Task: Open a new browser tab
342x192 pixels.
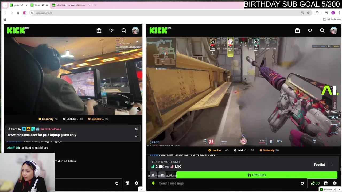Action: pyautogui.click(x=96, y=5)
